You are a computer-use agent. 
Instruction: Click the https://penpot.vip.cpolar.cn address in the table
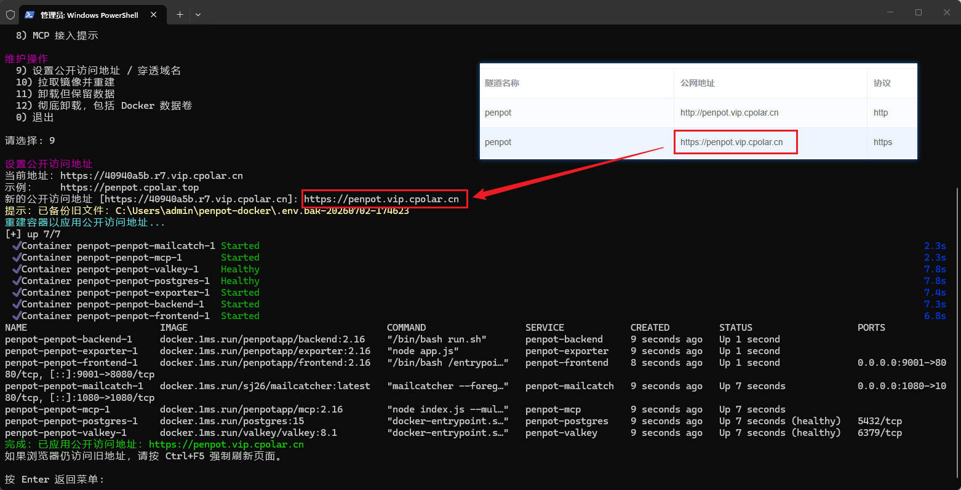[732, 142]
